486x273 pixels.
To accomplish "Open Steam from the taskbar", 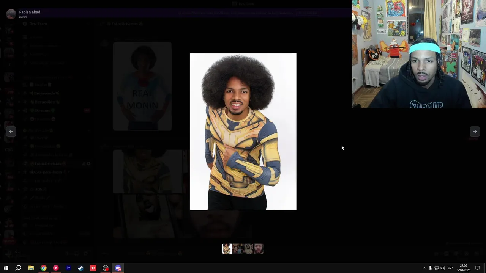I will pyautogui.click(x=80, y=268).
